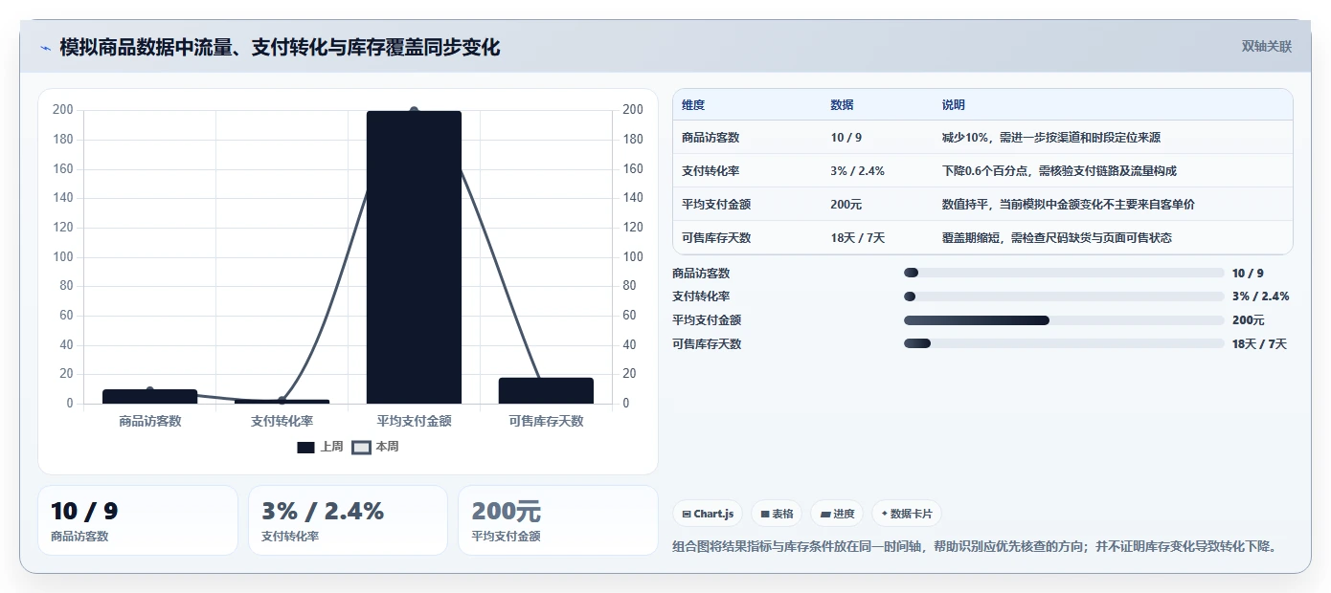Click the 平均支付金额 tall bar in the chart
This screenshot has width=1331, height=593.
click(x=414, y=257)
